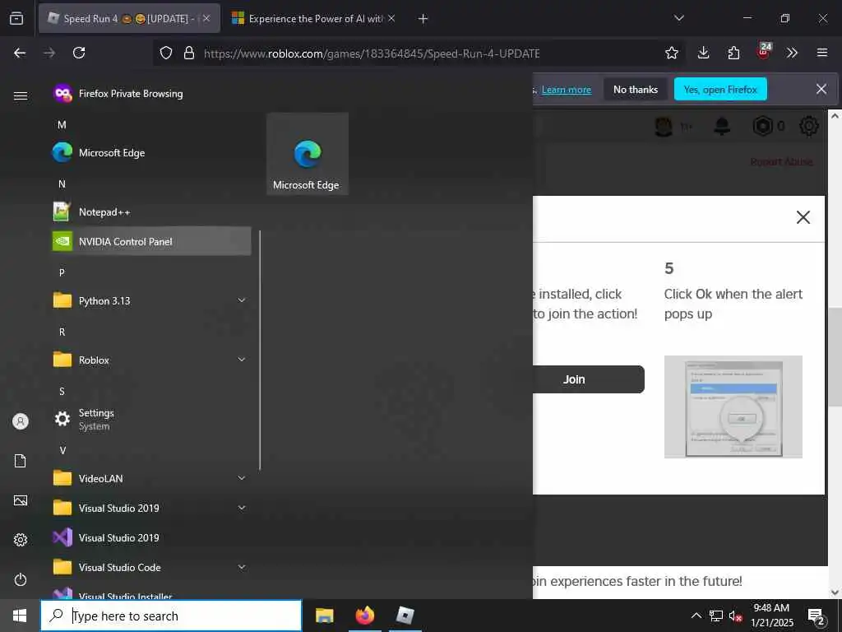Focus the taskbar search box
The image size is (842, 632).
point(171,616)
